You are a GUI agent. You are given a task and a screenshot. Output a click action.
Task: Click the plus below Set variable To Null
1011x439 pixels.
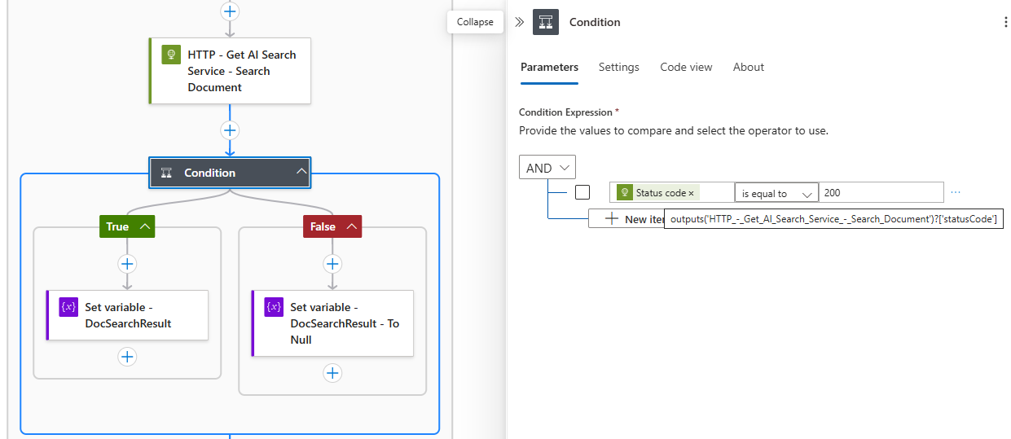pos(332,373)
